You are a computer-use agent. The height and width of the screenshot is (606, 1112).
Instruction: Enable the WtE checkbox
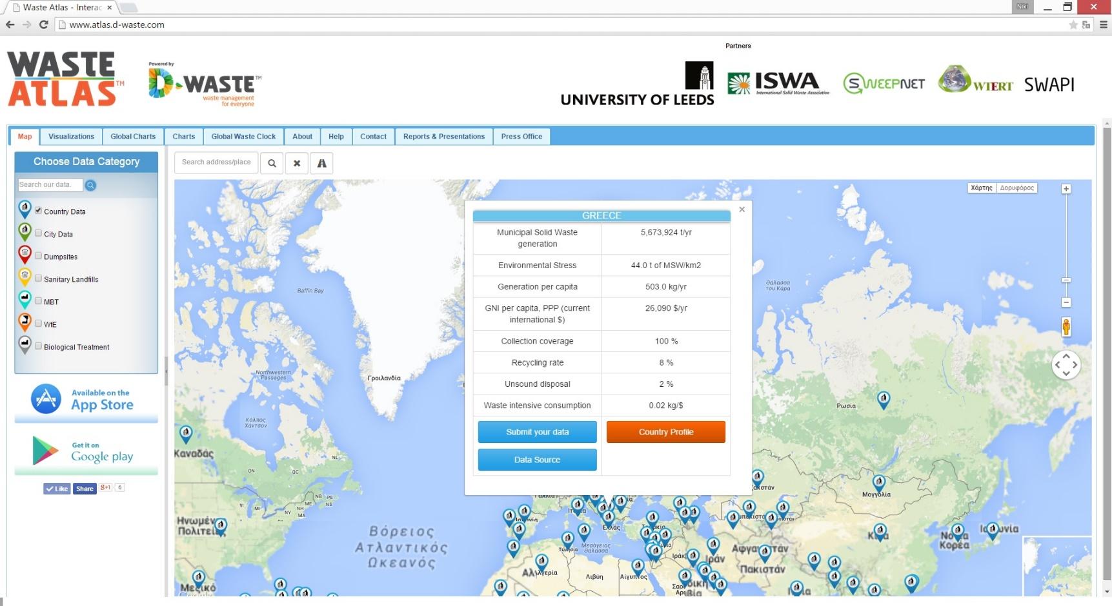(x=38, y=324)
